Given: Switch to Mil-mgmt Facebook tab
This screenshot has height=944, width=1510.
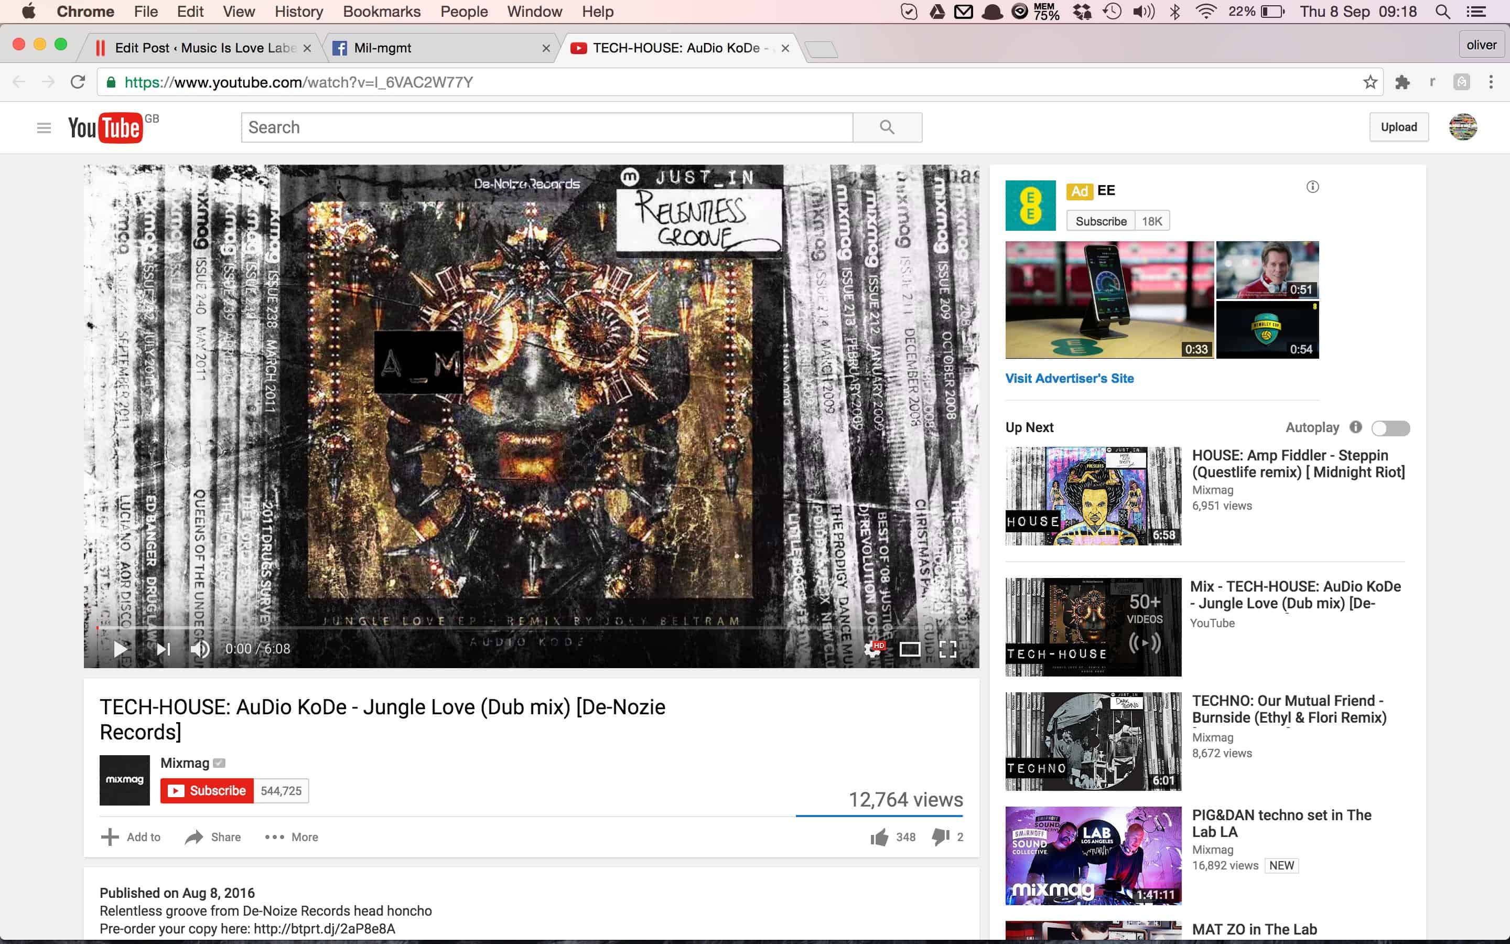Looking at the screenshot, I should [x=437, y=48].
